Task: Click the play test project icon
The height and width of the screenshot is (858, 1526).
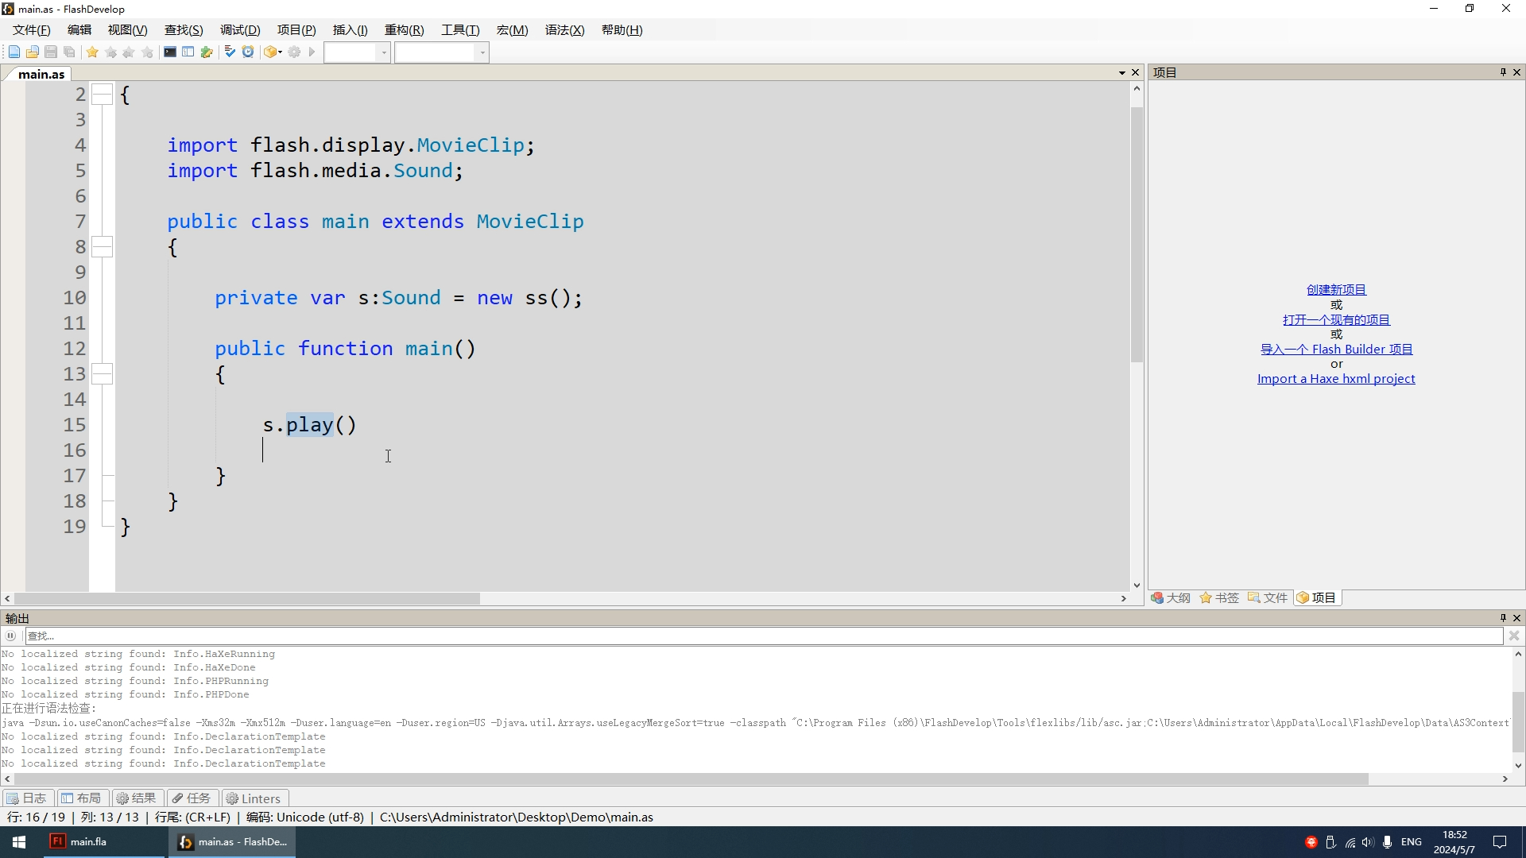Action: (312, 52)
